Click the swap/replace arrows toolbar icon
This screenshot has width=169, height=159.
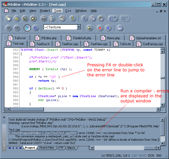[x=35, y=28]
